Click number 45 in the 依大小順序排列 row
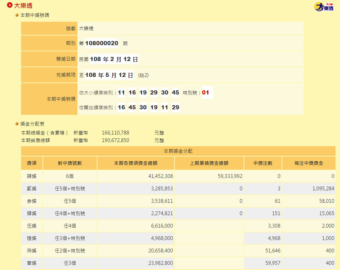This screenshot has width=340, height=270. [176, 93]
